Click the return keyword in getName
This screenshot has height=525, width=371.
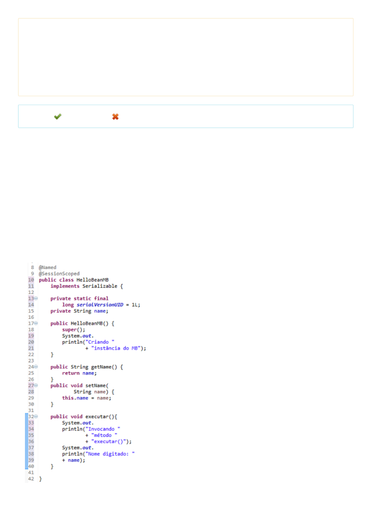tap(71, 373)
